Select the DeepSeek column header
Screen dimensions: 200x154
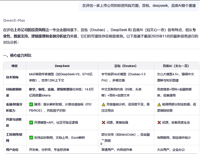click(x=62, y=66)
